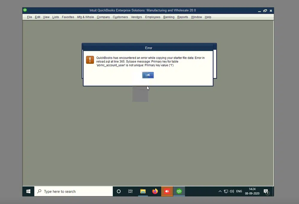Open the Customers menu
The image size is (299, 204).
click(120, 17)
